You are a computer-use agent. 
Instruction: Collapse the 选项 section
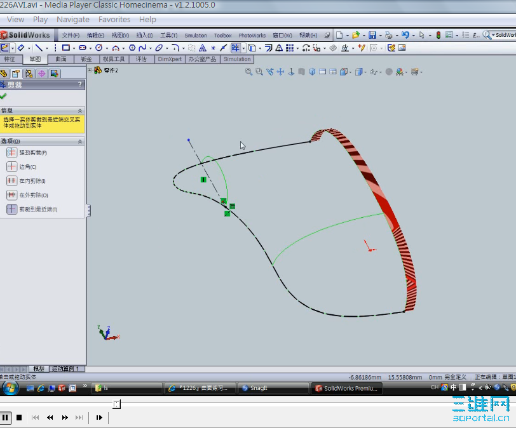[x=79, y=142]
